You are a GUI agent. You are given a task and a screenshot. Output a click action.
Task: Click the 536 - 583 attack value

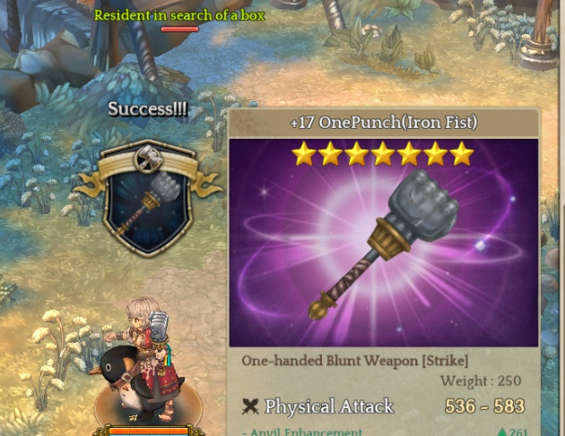pyautogui.click(x=484, y=406)
